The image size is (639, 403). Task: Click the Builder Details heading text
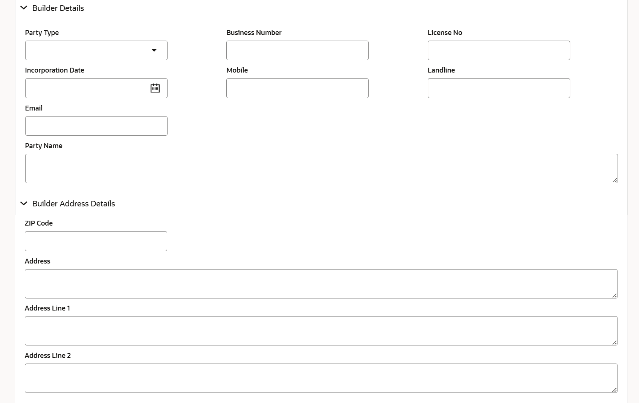[x=58, y=8]
